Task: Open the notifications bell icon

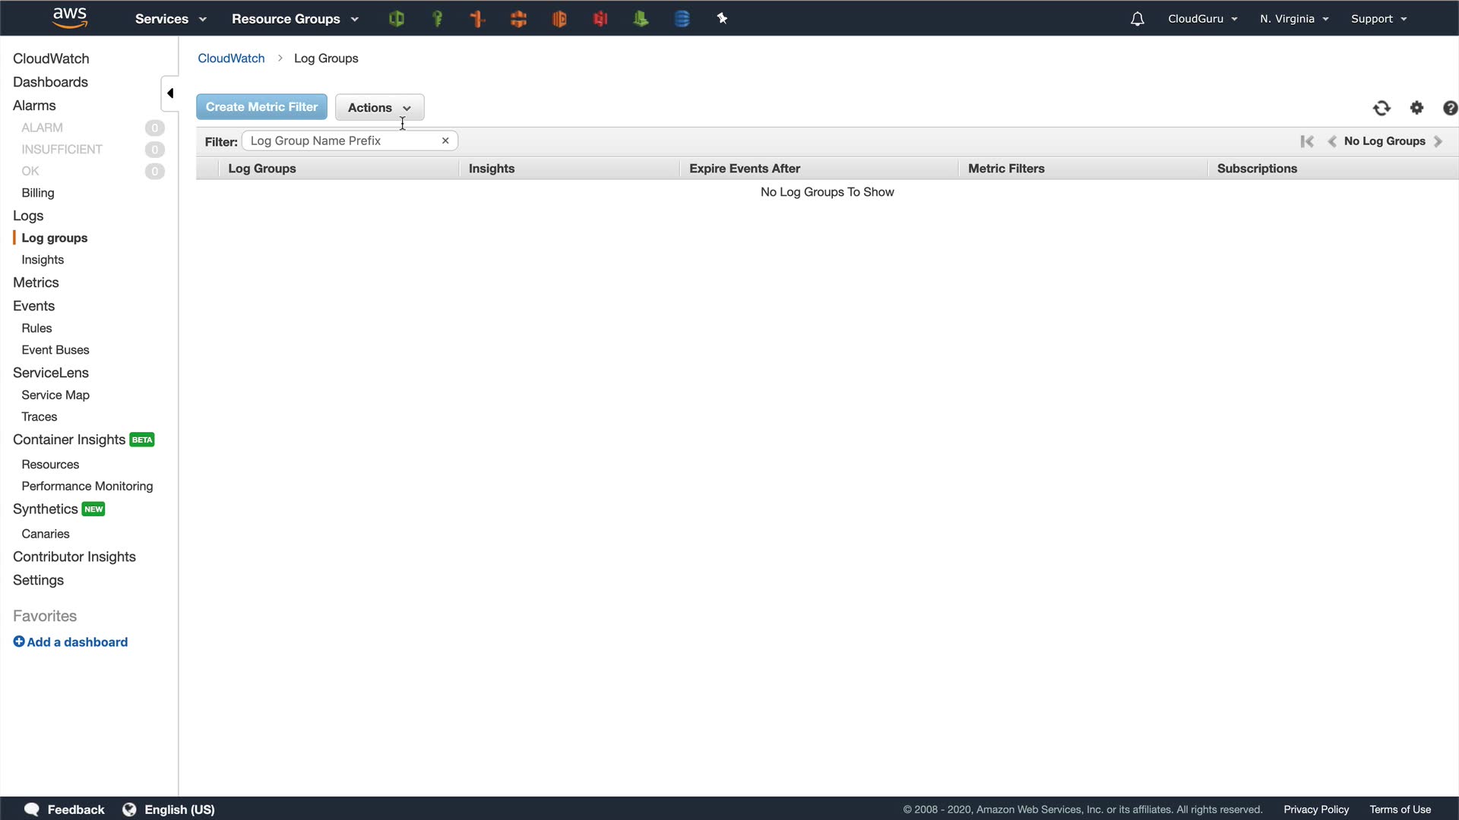Action: point(1137,19)
